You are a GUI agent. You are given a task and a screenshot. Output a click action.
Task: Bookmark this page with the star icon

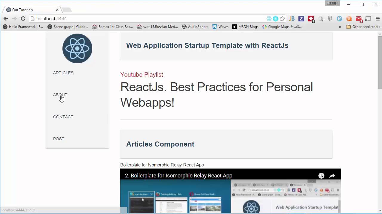[282, 18]
